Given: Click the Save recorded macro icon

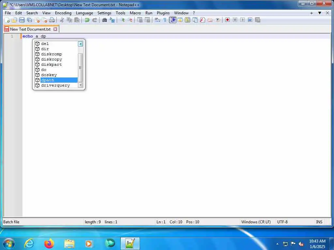Looking at the screenshot, I should click(x=258, y=20).
